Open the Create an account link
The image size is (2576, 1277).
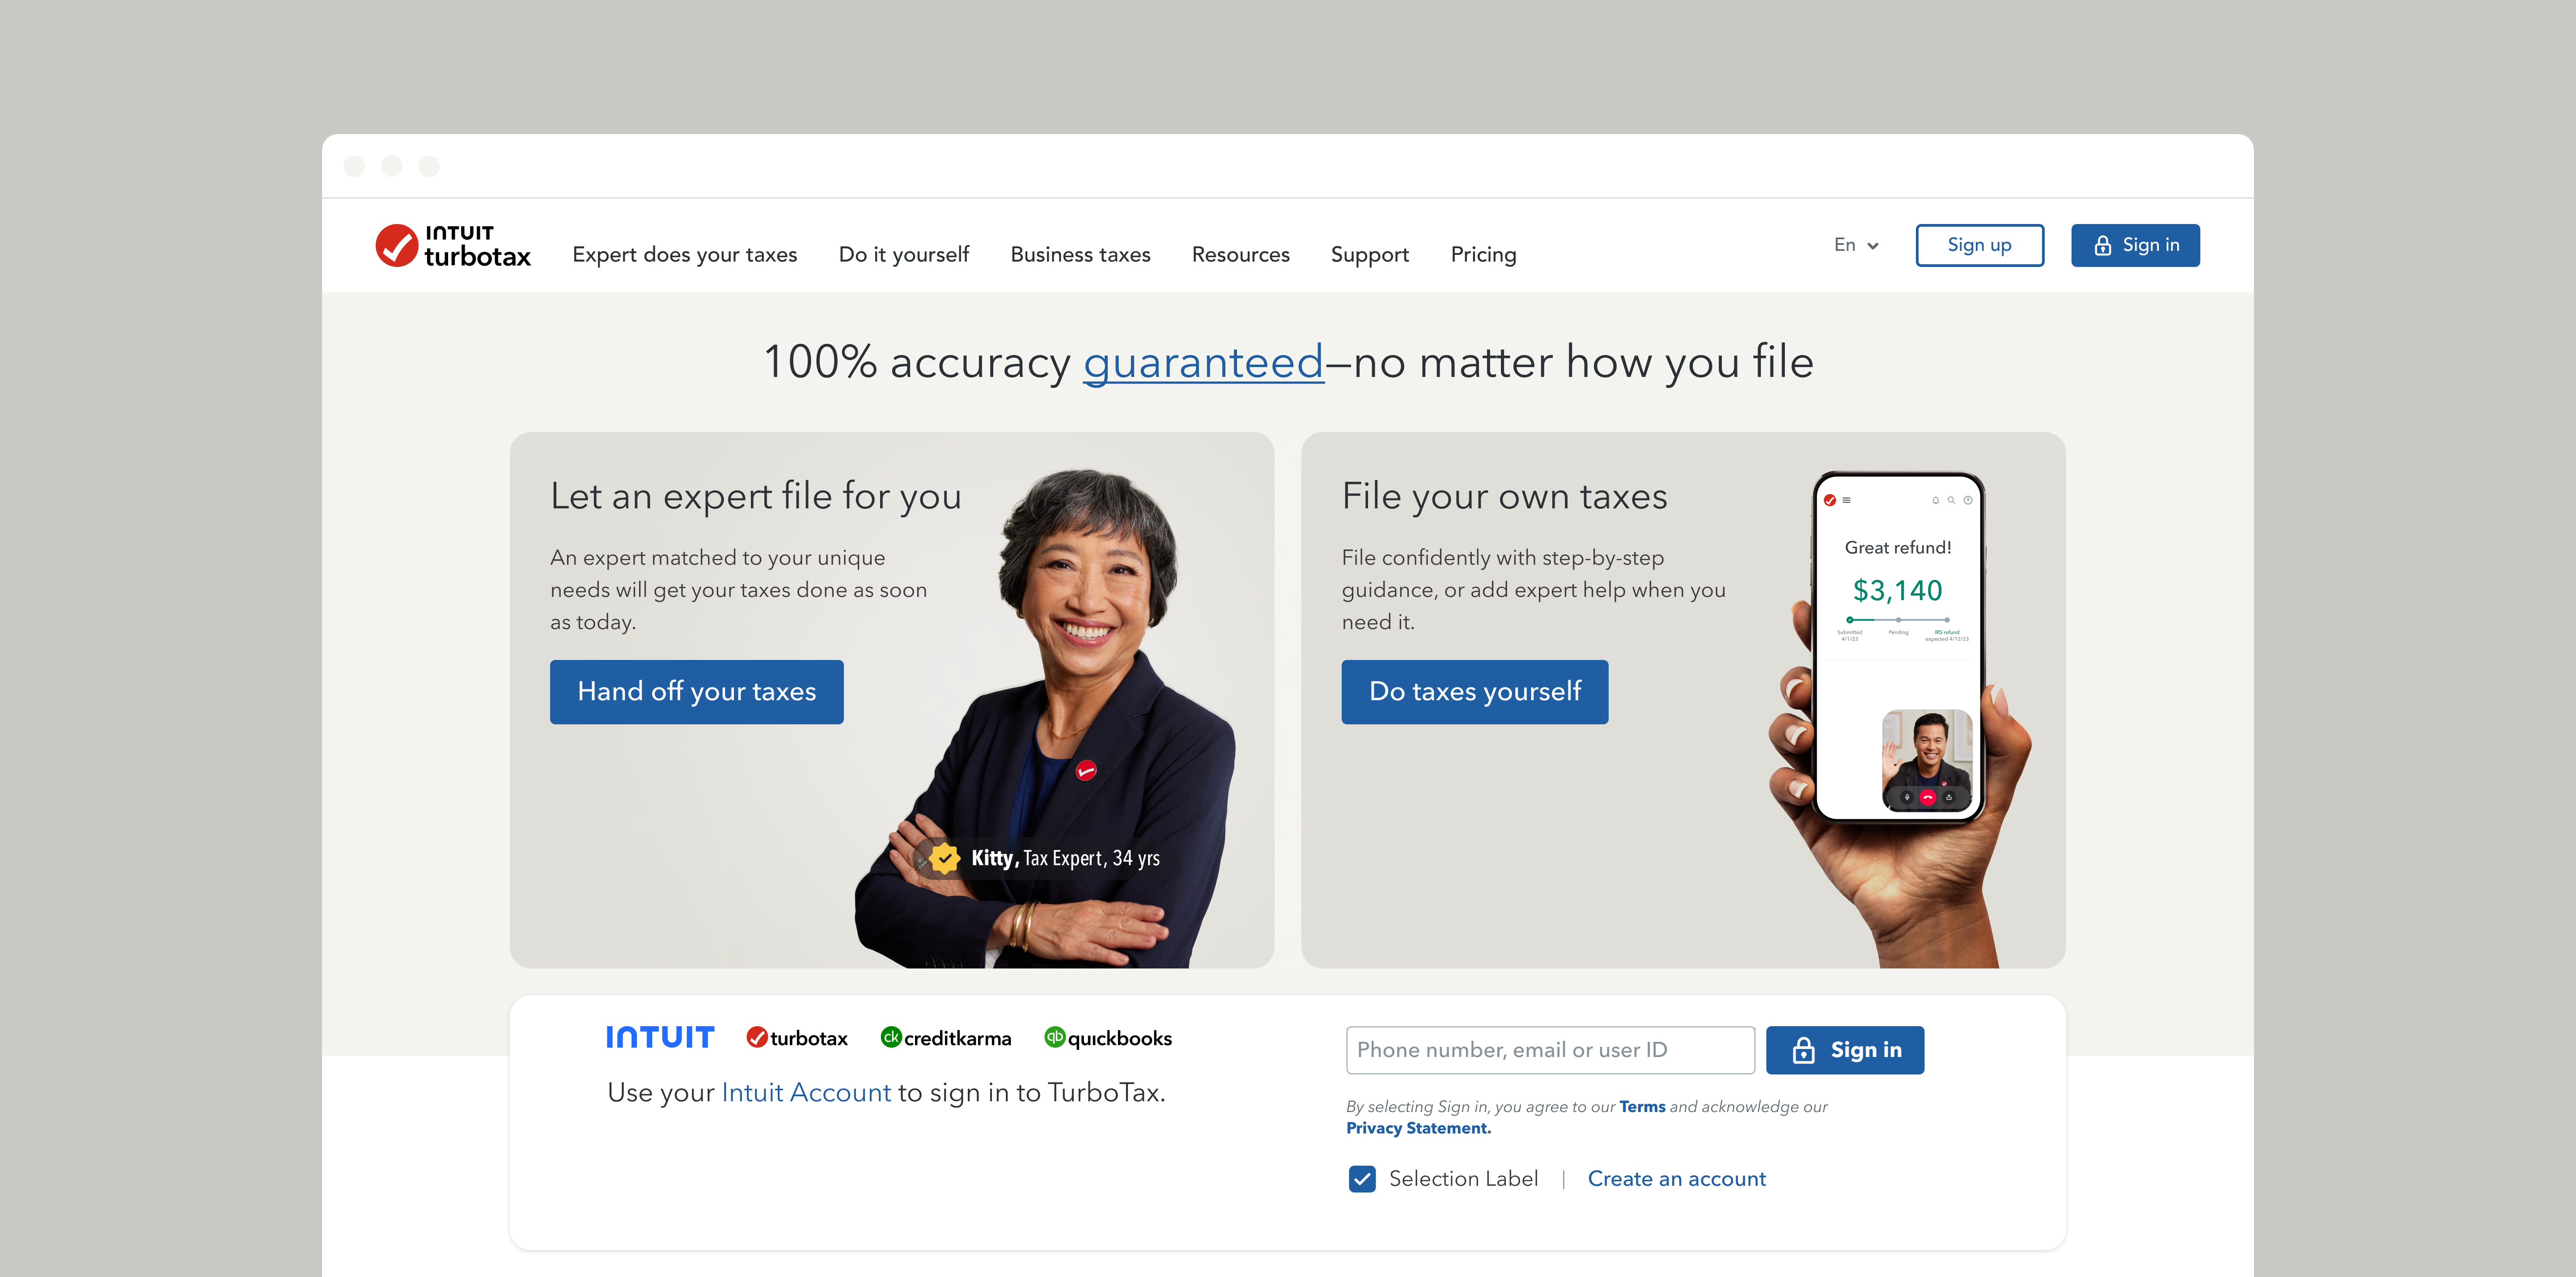(1677, 1179)
